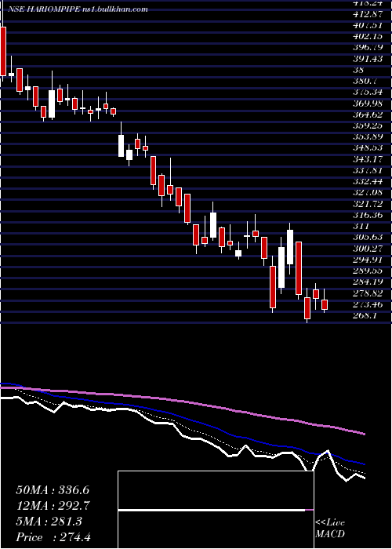Click the 268.1 price axis label

pos(366,315)
